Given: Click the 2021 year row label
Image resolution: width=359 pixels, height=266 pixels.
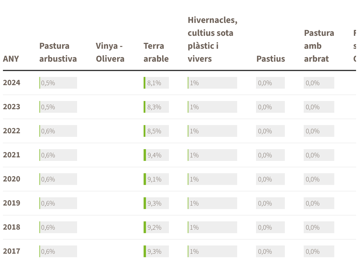Looking at the screenshot, I should pyautogui.click(x=12, y=155).
